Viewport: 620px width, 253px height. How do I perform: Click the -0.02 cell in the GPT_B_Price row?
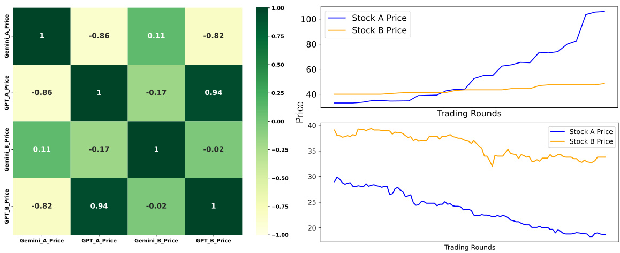[156, 206]
